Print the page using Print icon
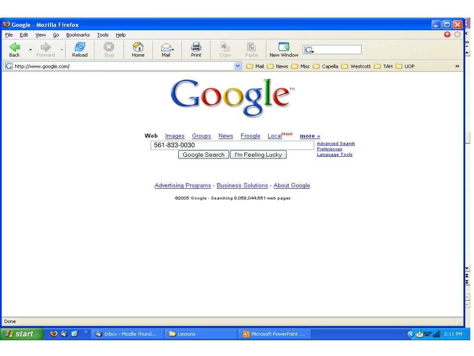This screenshot has width=474, height=356. coord(196,47)
